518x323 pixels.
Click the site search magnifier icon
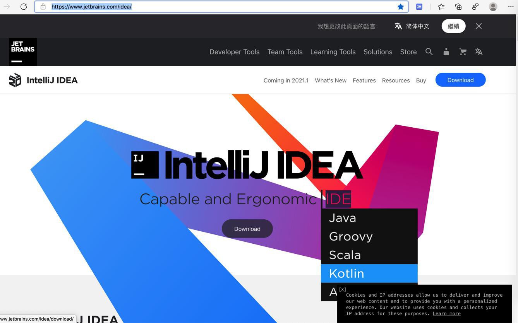pyautogui.click(x=429, y=51)
